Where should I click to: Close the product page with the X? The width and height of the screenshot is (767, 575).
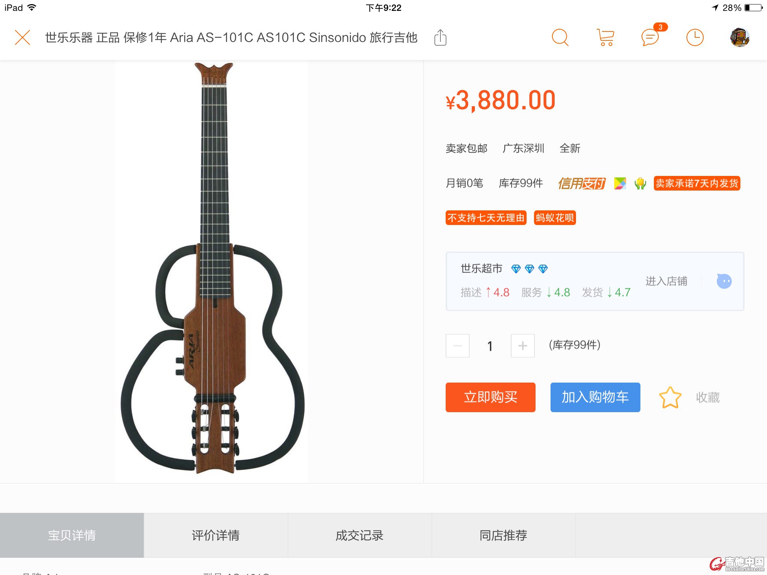(x=22, y=37)
